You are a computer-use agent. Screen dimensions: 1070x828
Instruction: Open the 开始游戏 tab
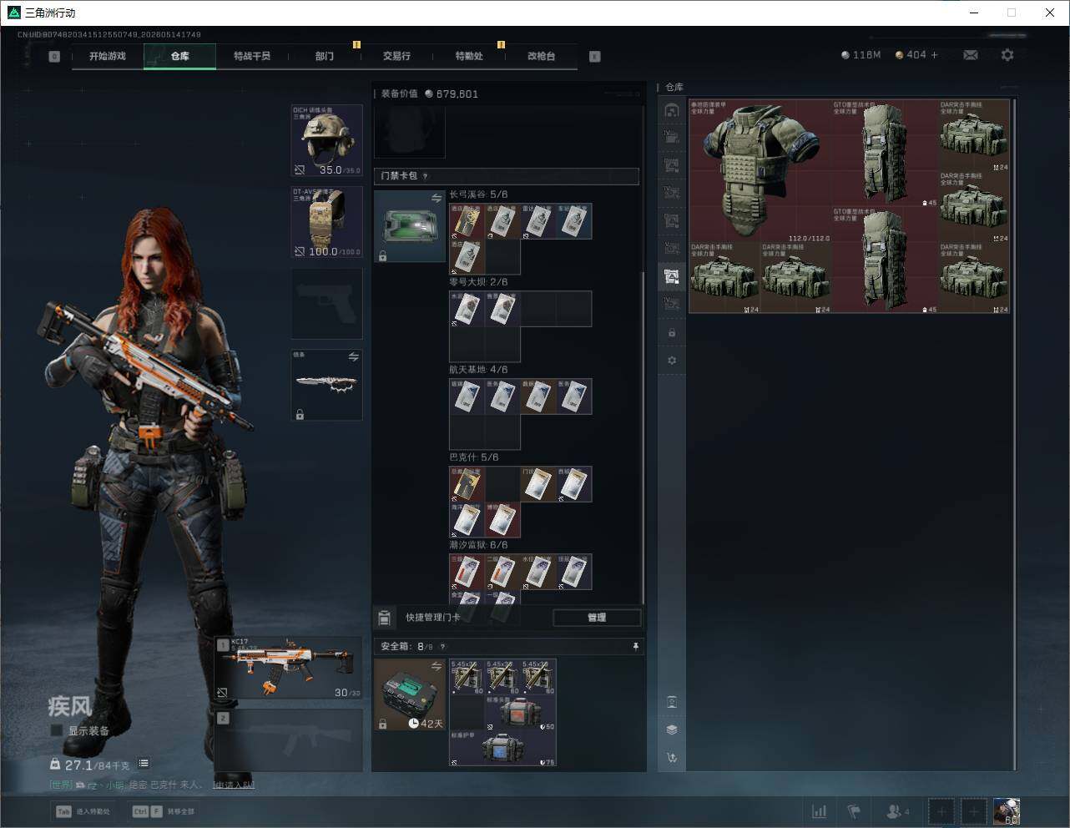click(x=108, y=56)
